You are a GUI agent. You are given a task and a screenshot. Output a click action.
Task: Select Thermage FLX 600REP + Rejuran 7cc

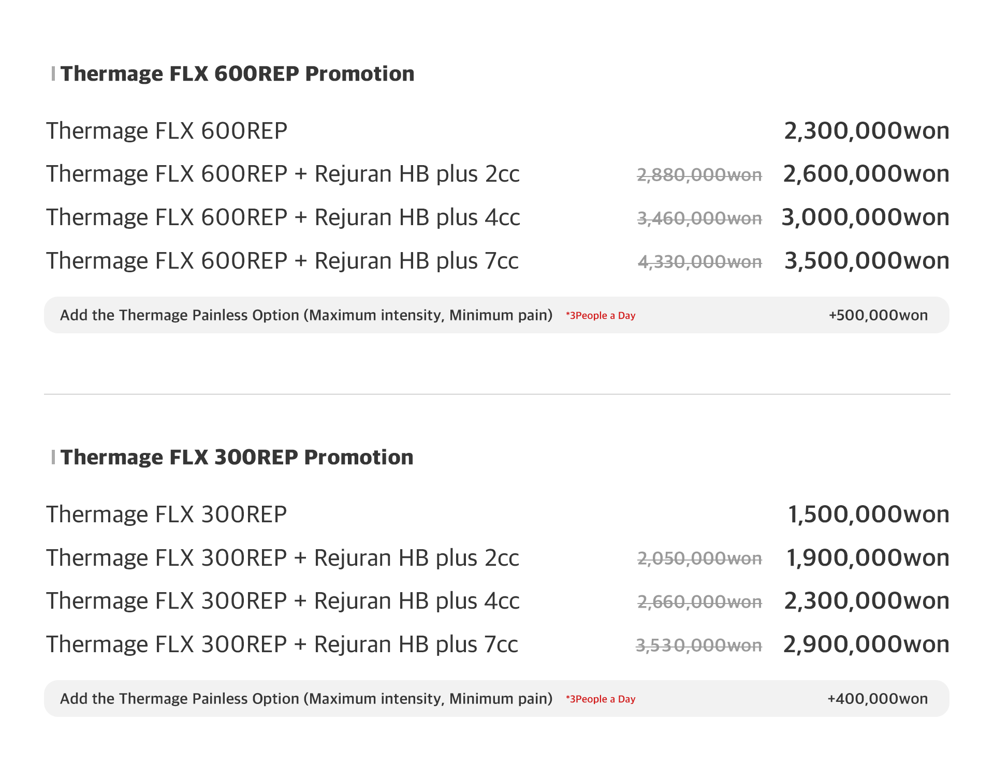pos(282,261)
